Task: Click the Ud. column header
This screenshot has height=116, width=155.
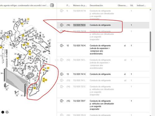Action: [132, 6]
